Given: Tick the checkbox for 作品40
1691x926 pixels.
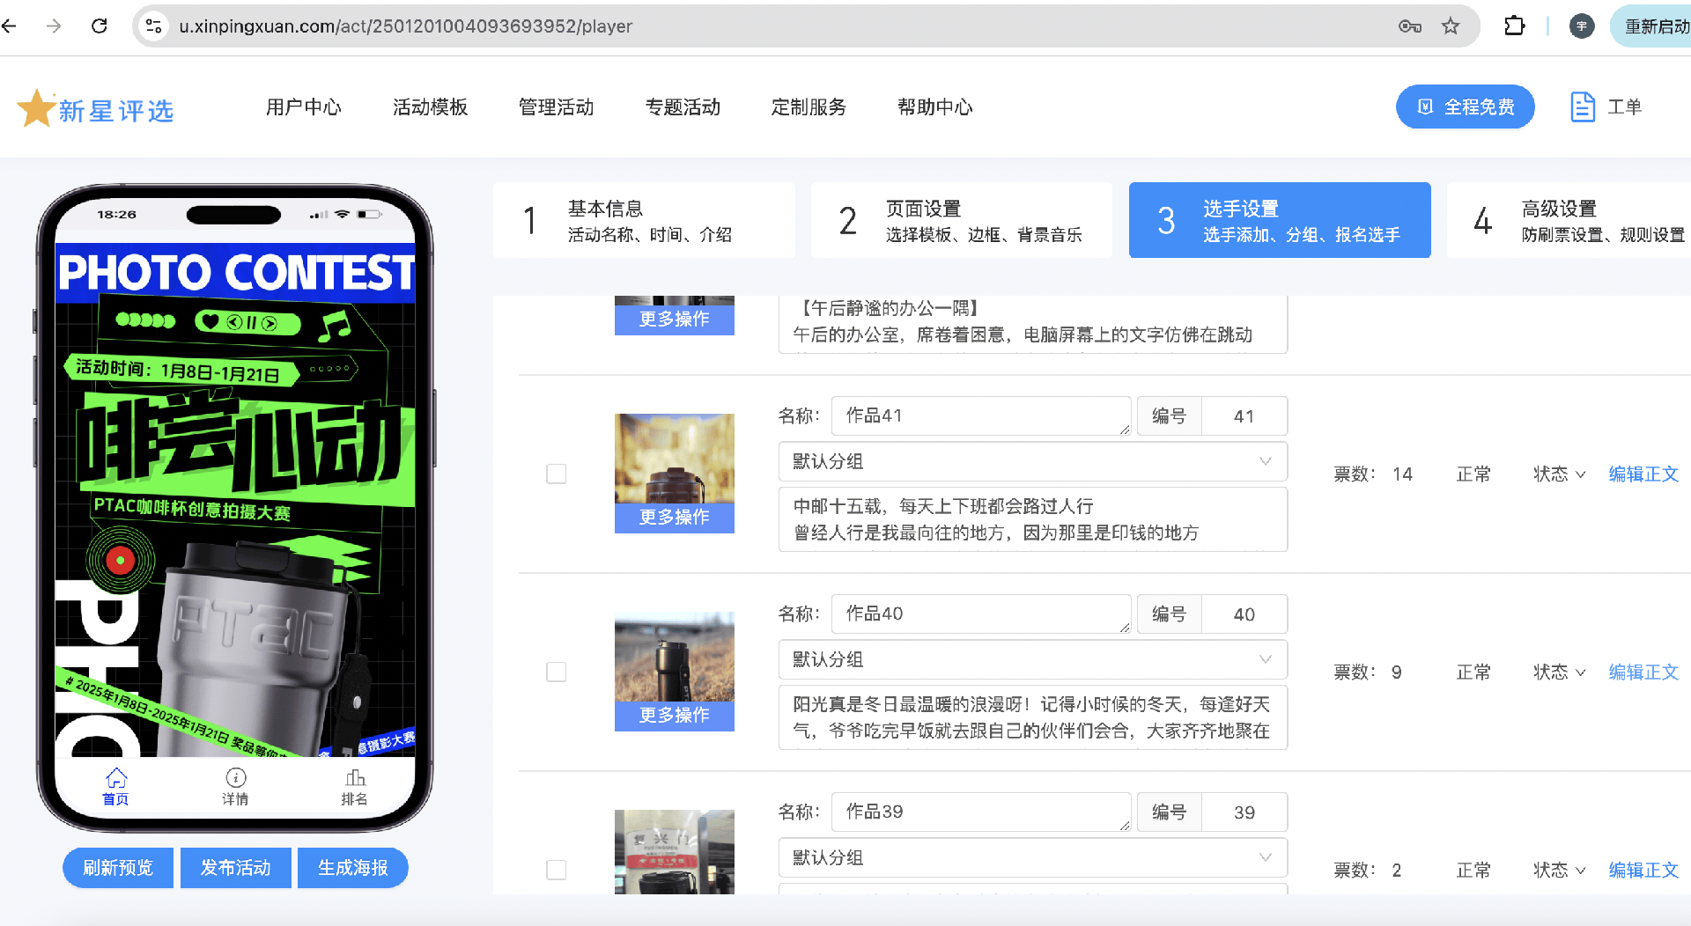Looking at the screenshot, I should tap(557, 672).
